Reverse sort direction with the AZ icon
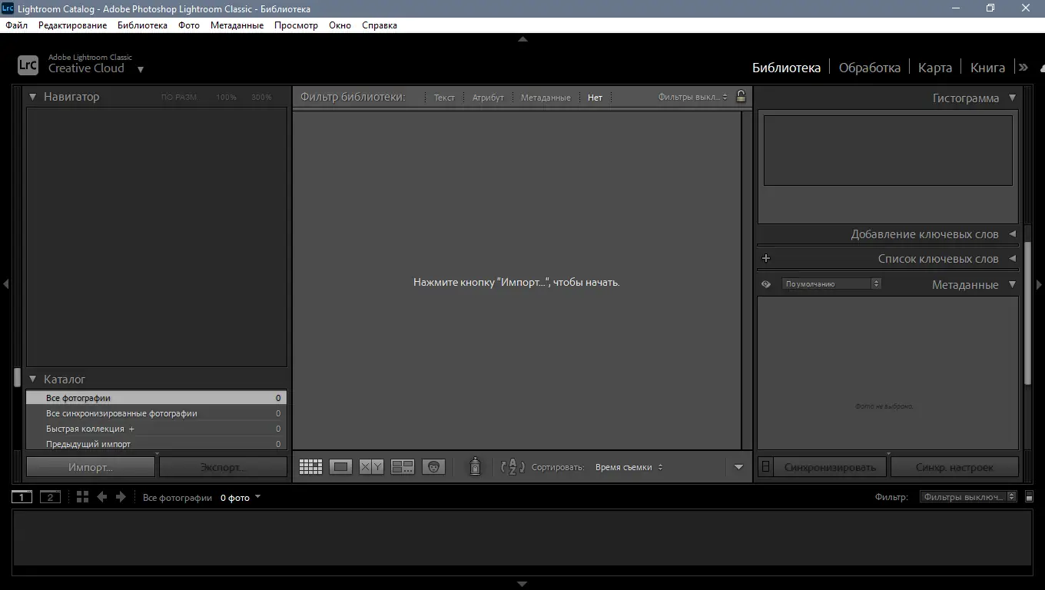Viewport: 1045px width, 590px height. 513,467
